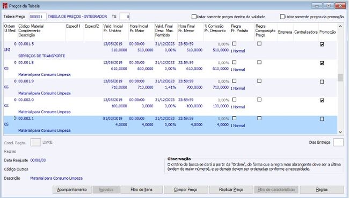This screenshot has height=198, width=349.
Task: Click the Replicar Preço button
Action: [231, 189]
